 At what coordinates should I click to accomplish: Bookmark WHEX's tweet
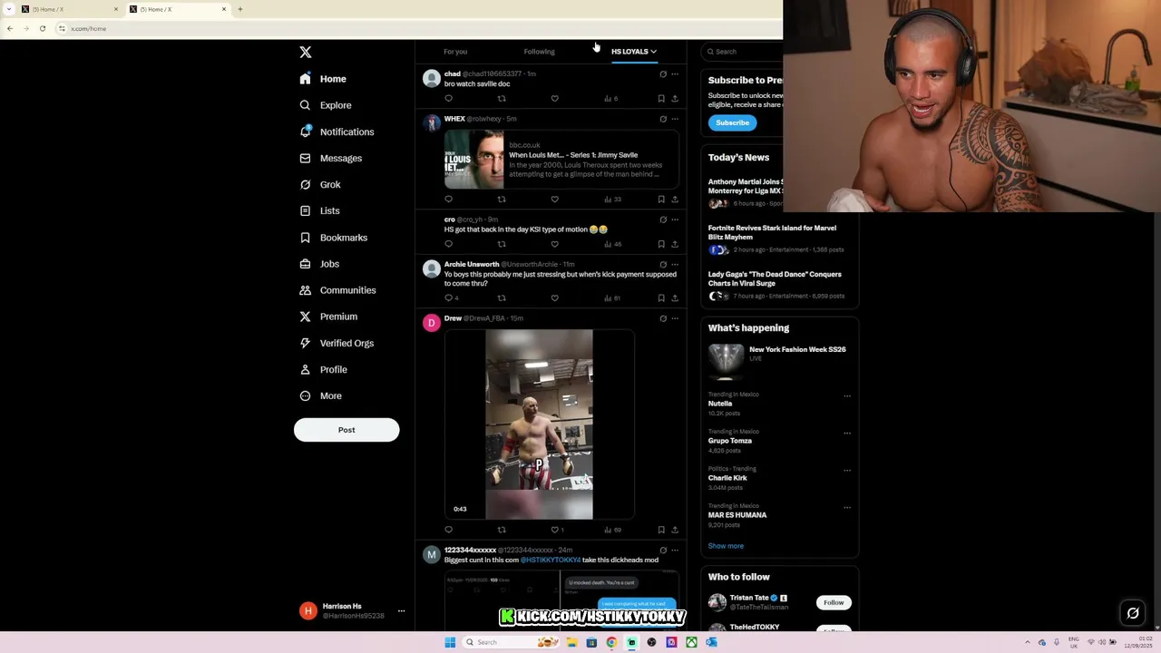661,200
